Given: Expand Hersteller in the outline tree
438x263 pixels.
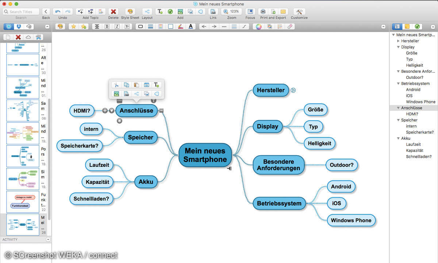Looking at the screenshot, I should [398, 41].
